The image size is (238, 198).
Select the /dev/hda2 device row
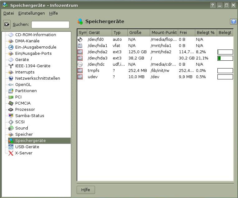click(155, 52)
